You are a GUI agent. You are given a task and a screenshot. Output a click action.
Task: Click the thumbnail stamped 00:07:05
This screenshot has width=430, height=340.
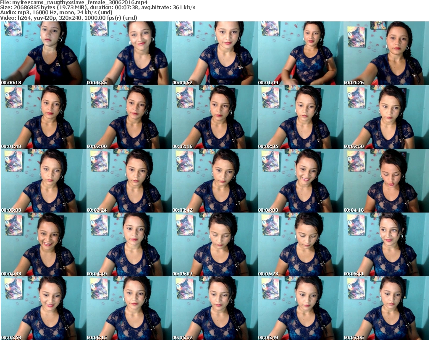(386, 308)
